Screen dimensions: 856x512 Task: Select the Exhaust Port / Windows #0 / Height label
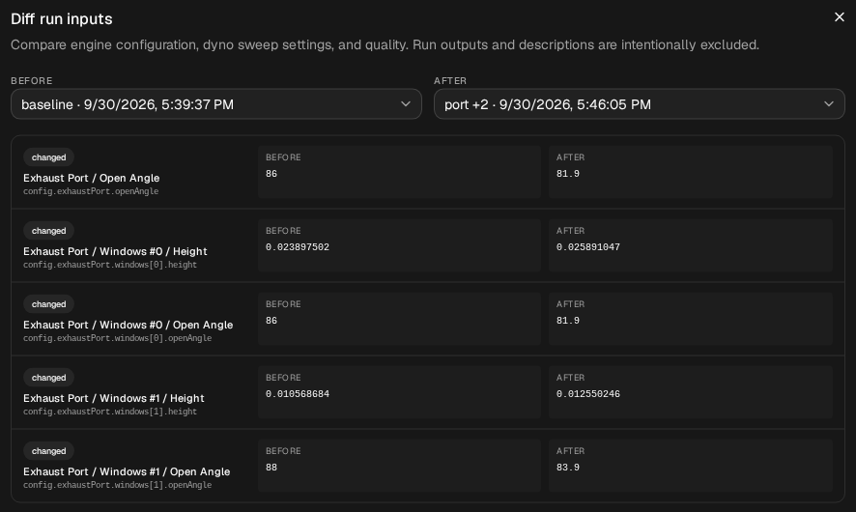115,251
